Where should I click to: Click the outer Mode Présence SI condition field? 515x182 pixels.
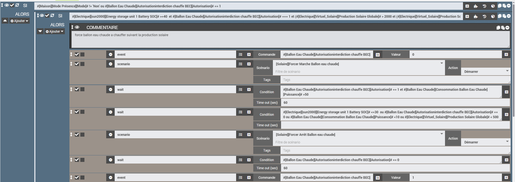[248, 6]
